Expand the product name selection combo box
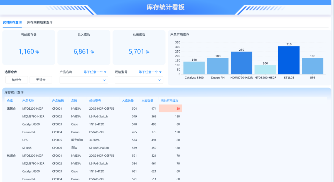 [83, 80]
